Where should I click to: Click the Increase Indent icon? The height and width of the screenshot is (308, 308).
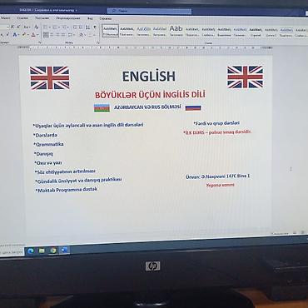pos(81,27)
